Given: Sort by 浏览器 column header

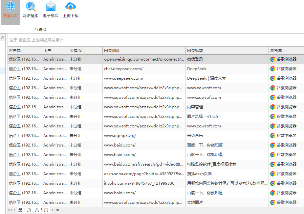Looking at the screenshot, I should (286, 50).
